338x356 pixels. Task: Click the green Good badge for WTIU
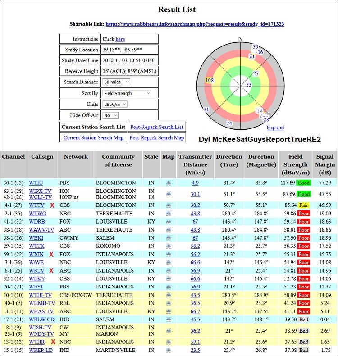click(x=303, y=183)
